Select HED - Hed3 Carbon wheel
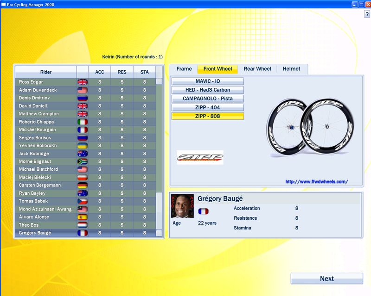Viewport: 371px width, 296px height. pos(207,90)
